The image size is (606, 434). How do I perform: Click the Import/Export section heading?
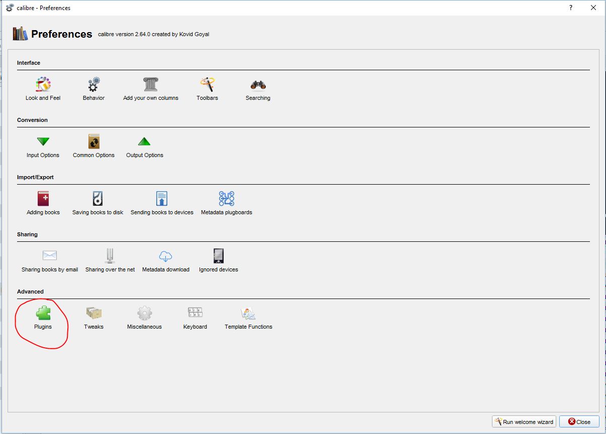tap(35, 177)
